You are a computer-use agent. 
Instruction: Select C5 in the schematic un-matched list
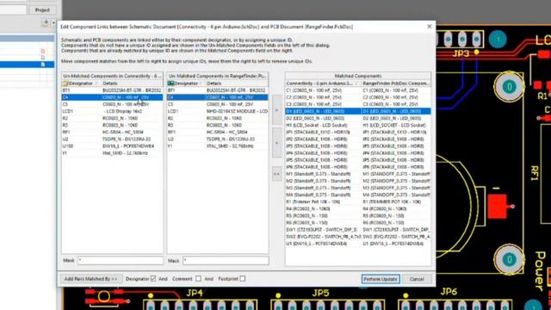tap(112, 104)
